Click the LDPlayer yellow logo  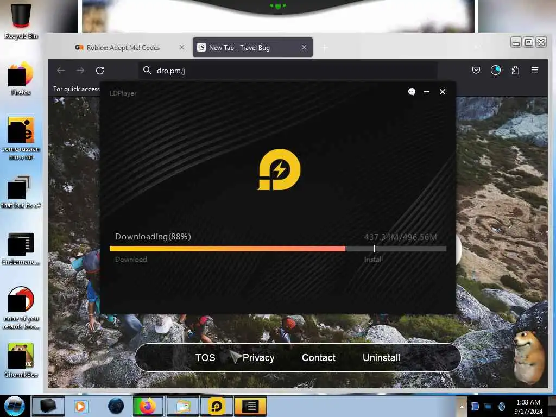click(279, 169)
